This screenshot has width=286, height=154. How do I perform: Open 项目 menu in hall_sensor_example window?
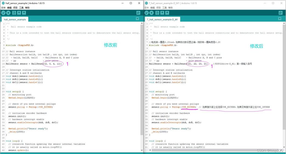pos(15,8)
